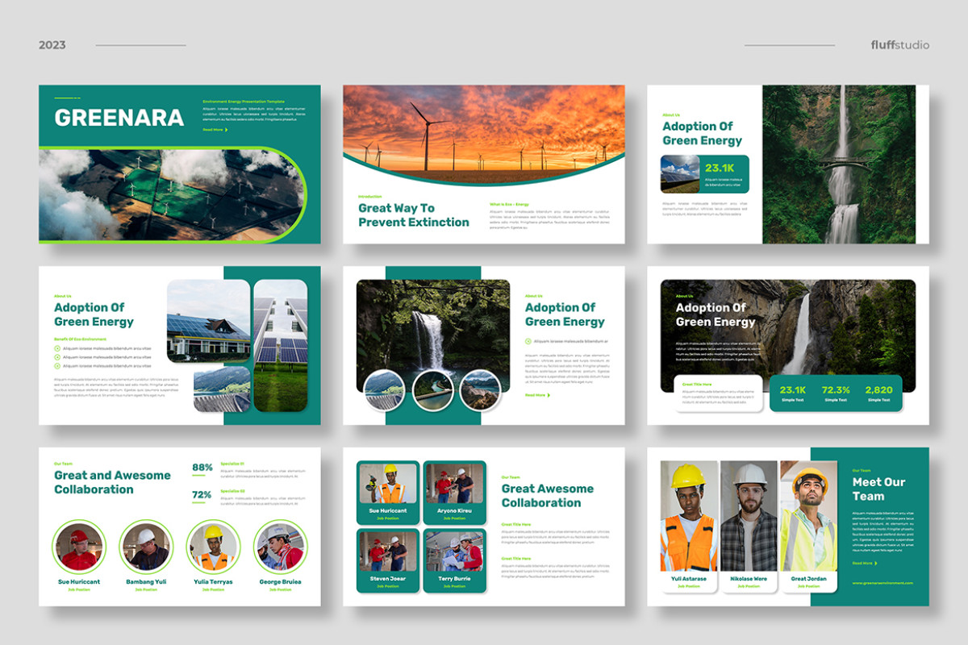
Task: Click the www.greenaraenvironment.com link on the team slide
Action: [x=883, y=583]
